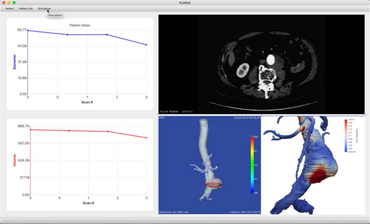
Task: Click the rainbow color scale bar
Action: tap(252, 165)
